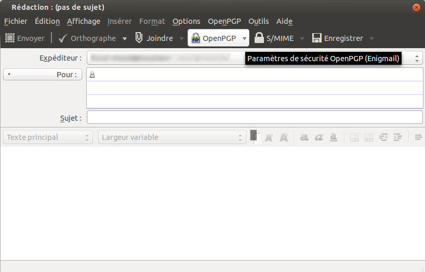Run spell check with Orthographe
This screenshot has height=272, width=425.
tap(87, 38)
